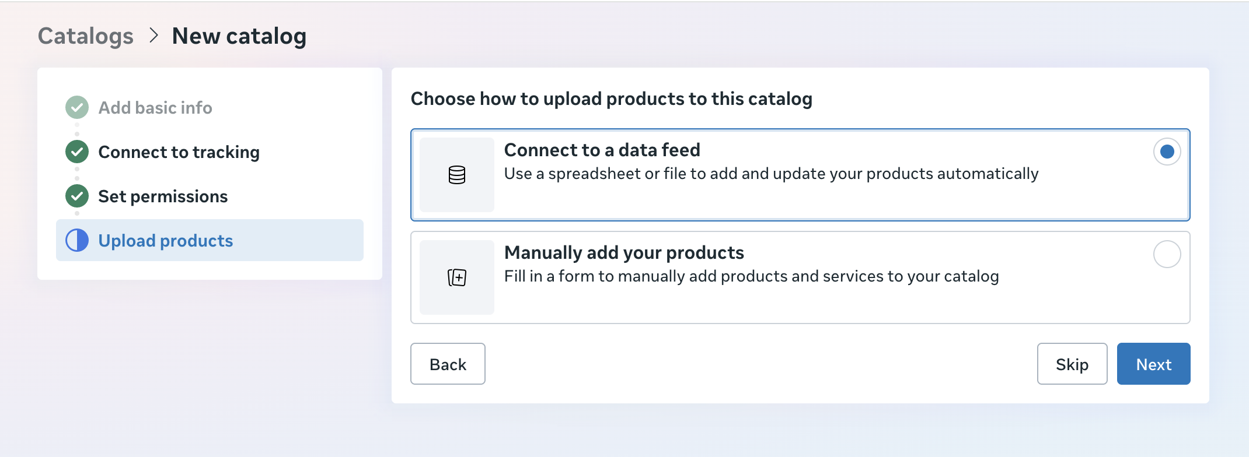Switch to the Set permissions step

163,196
